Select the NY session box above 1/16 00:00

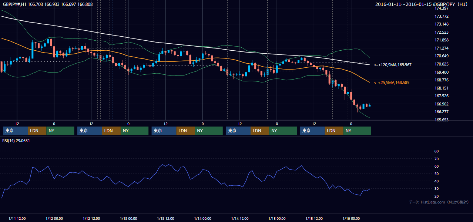click(x=357, y=131)
